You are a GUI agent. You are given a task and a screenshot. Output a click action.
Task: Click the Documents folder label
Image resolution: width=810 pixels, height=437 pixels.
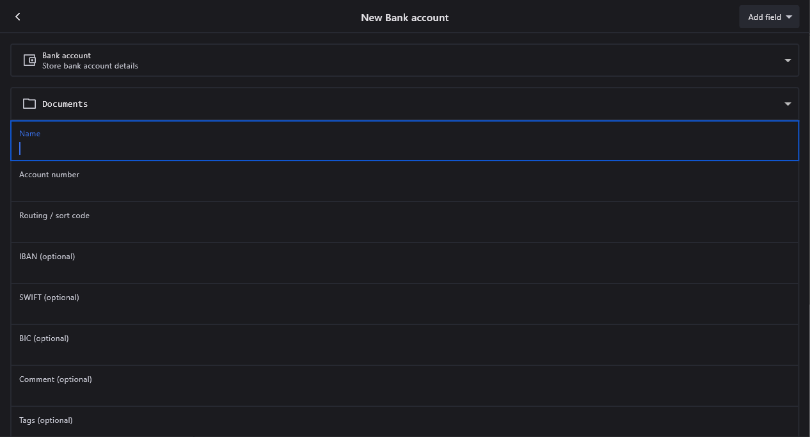(x=65, y=104)
